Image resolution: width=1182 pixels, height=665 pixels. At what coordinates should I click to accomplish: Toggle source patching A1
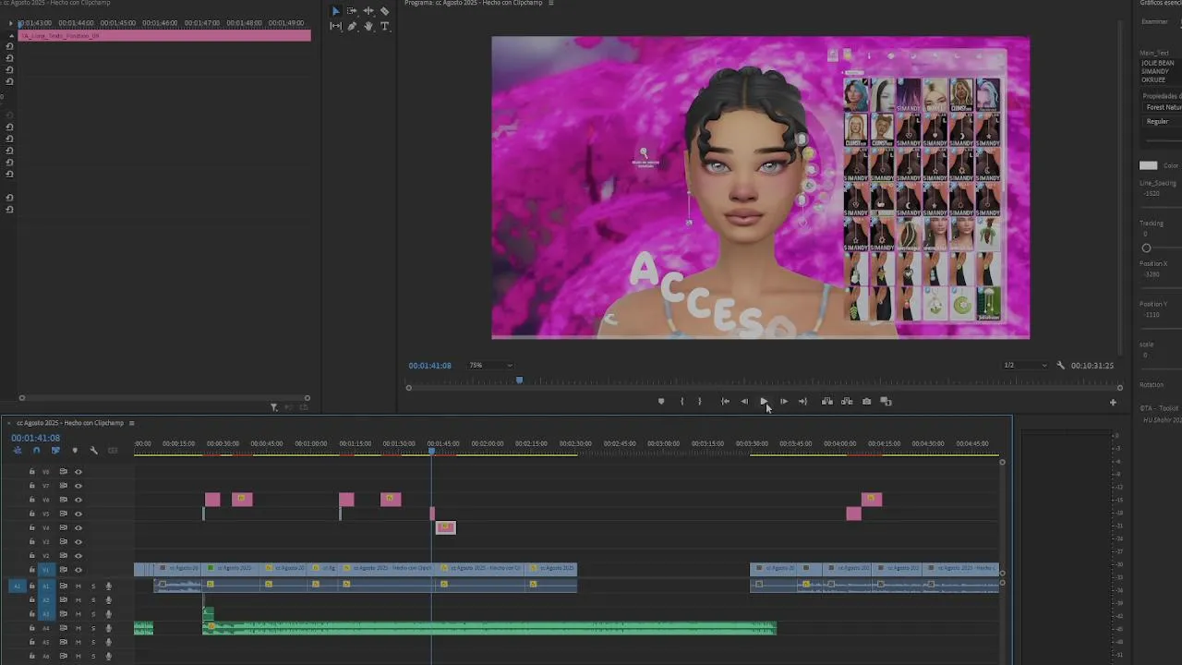pyautogui.click(x=17, y=586)
